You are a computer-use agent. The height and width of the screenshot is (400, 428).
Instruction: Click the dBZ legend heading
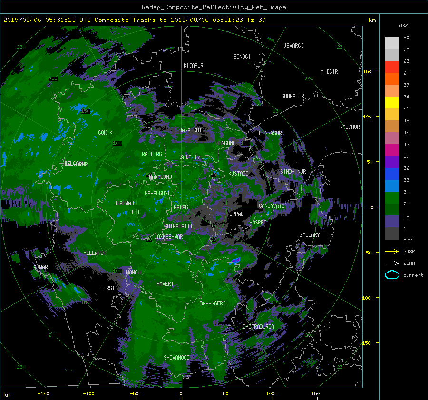pos(403,25)
